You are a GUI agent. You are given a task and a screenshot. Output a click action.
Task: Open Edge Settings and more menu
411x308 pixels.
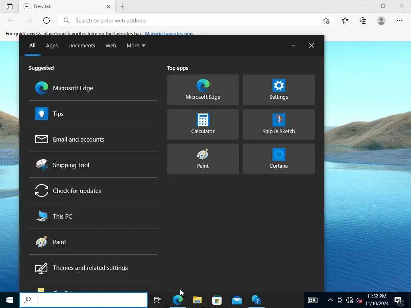click(400, 20)
